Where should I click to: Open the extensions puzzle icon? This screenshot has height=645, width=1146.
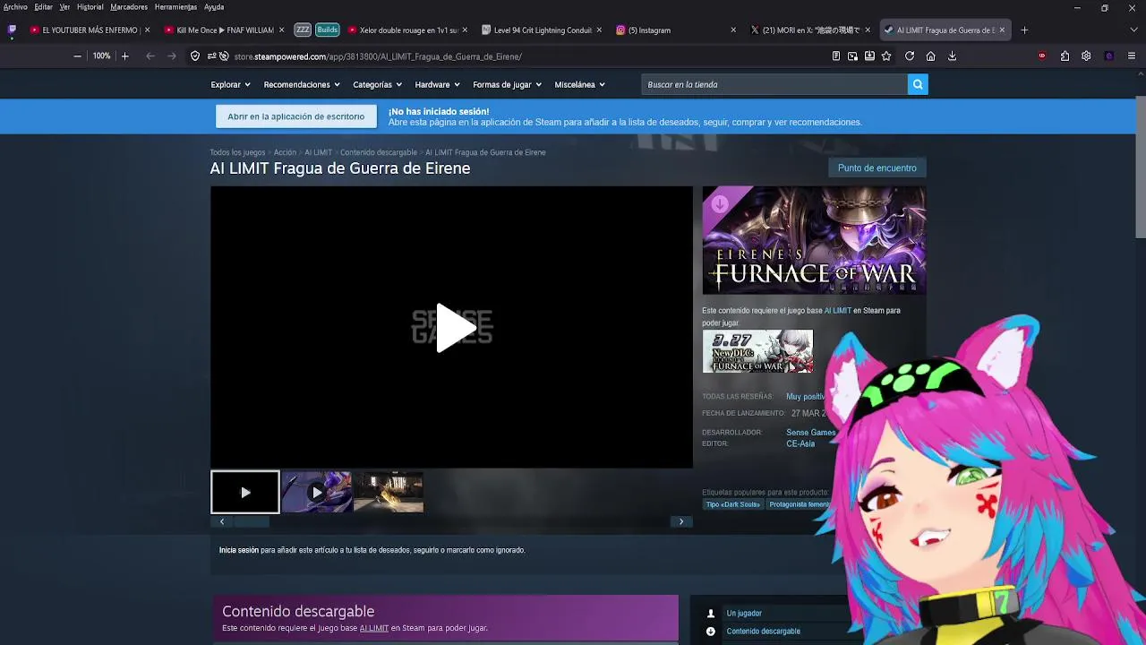pos(1065,56)
